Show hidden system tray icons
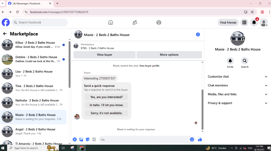Image resolution: width=271 pixels, height=151 pixels. (231, 148)
